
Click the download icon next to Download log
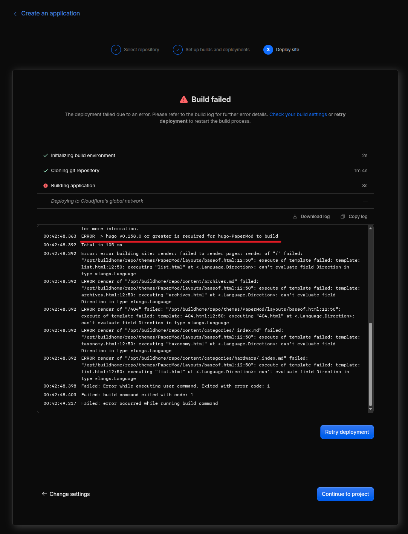pyautogui.click(x=295, y=217)
